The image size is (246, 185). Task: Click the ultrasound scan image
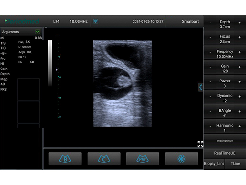[123, 83]
